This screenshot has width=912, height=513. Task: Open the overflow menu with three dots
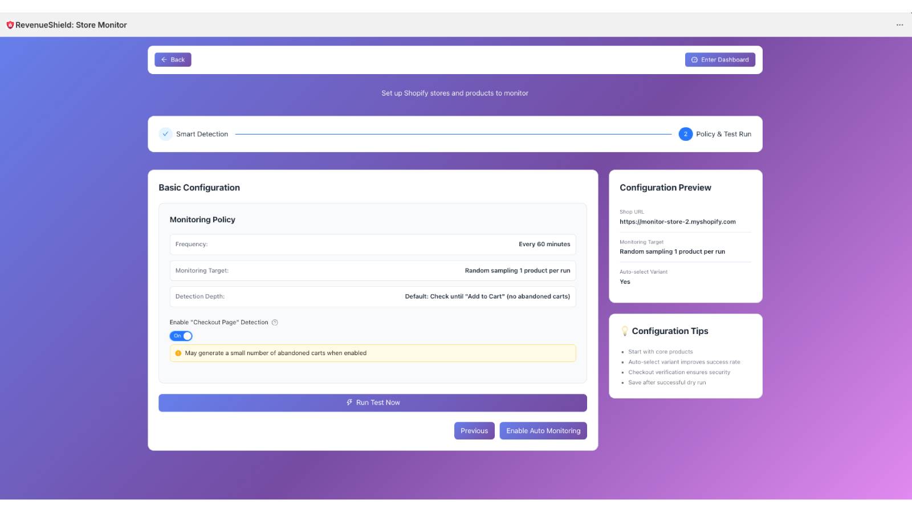(x=899, y=25)
